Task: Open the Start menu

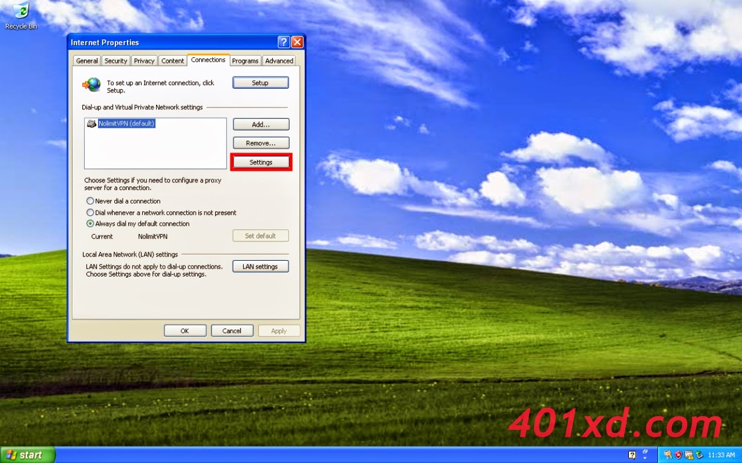Action: coord(28,455)
